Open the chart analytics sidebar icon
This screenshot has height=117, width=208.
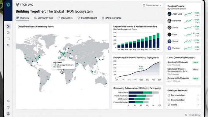(x=8, y=39)
